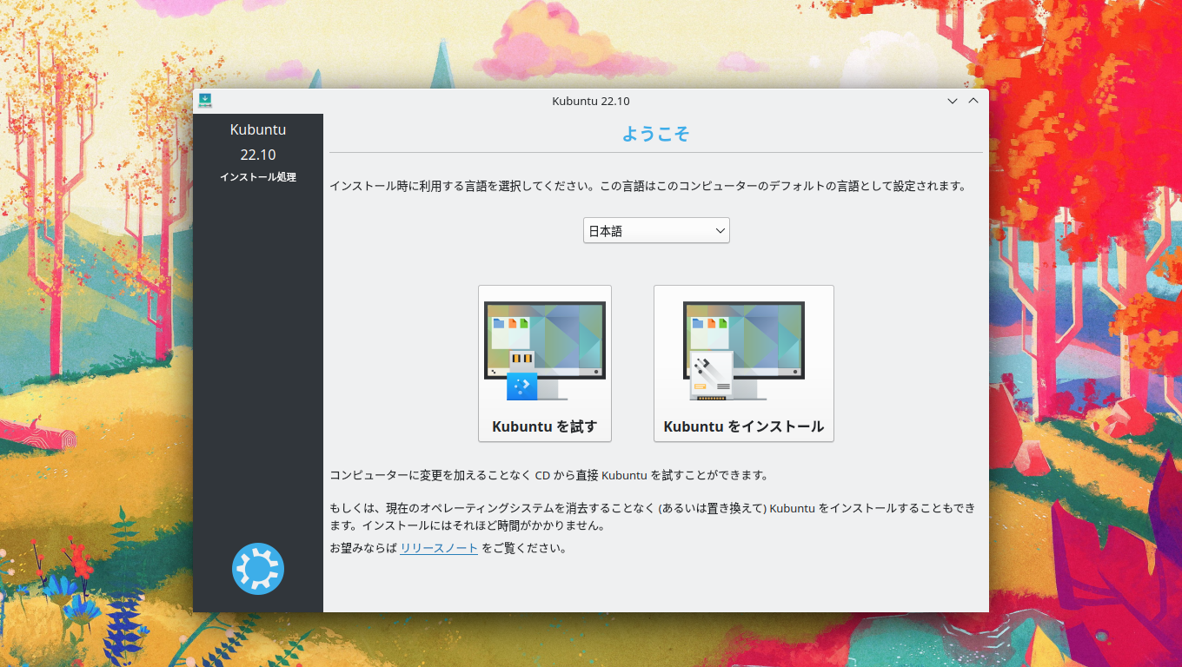Click the language selection instruction text
The width and height of the screenshot is (1182, 667).
click(648, 186)
